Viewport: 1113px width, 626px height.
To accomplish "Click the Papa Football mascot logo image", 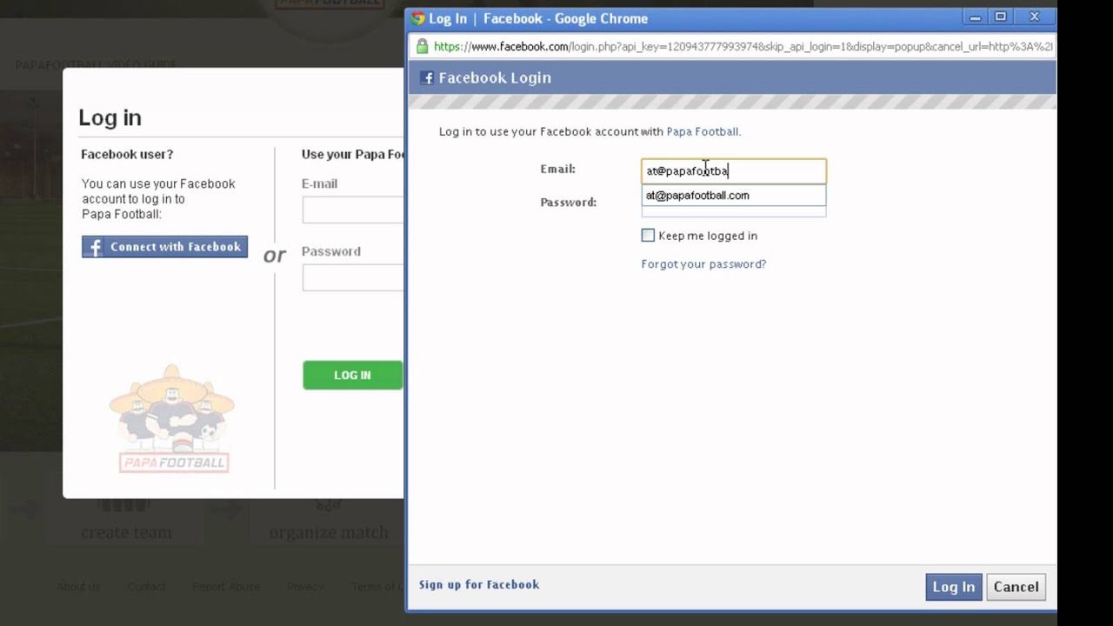I will pos(173,419).
